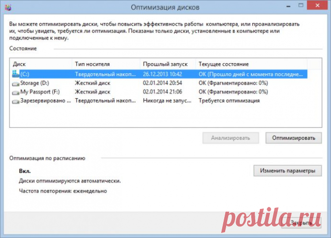The image size is (331, 238).
Task: Click Жесткий диск type for My Passport
Action: pos(93,92)
